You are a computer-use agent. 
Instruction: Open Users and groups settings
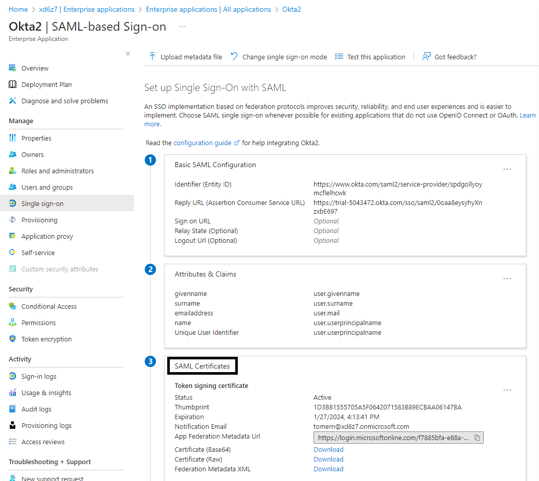click(46, 187)
